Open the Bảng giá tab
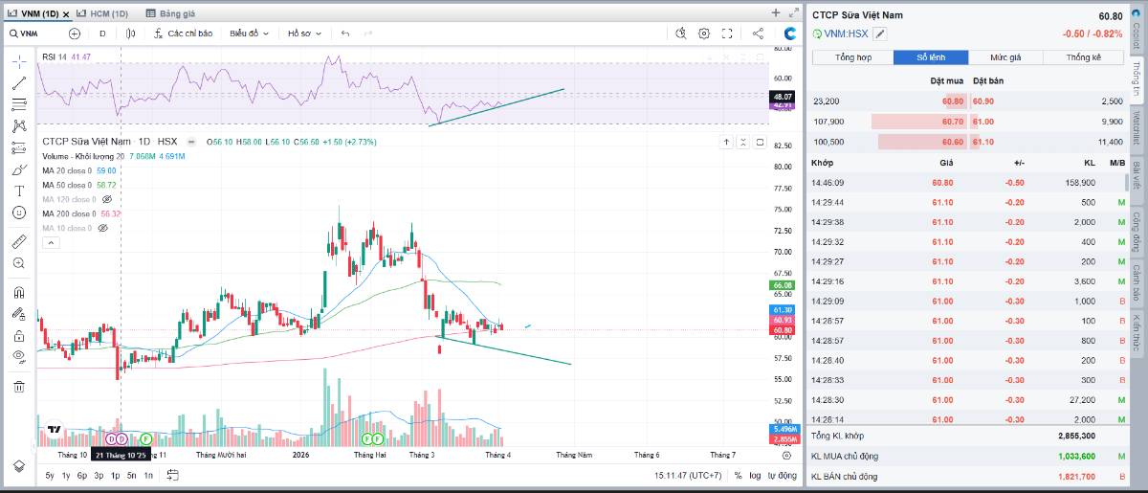 [x=170, y=13]
